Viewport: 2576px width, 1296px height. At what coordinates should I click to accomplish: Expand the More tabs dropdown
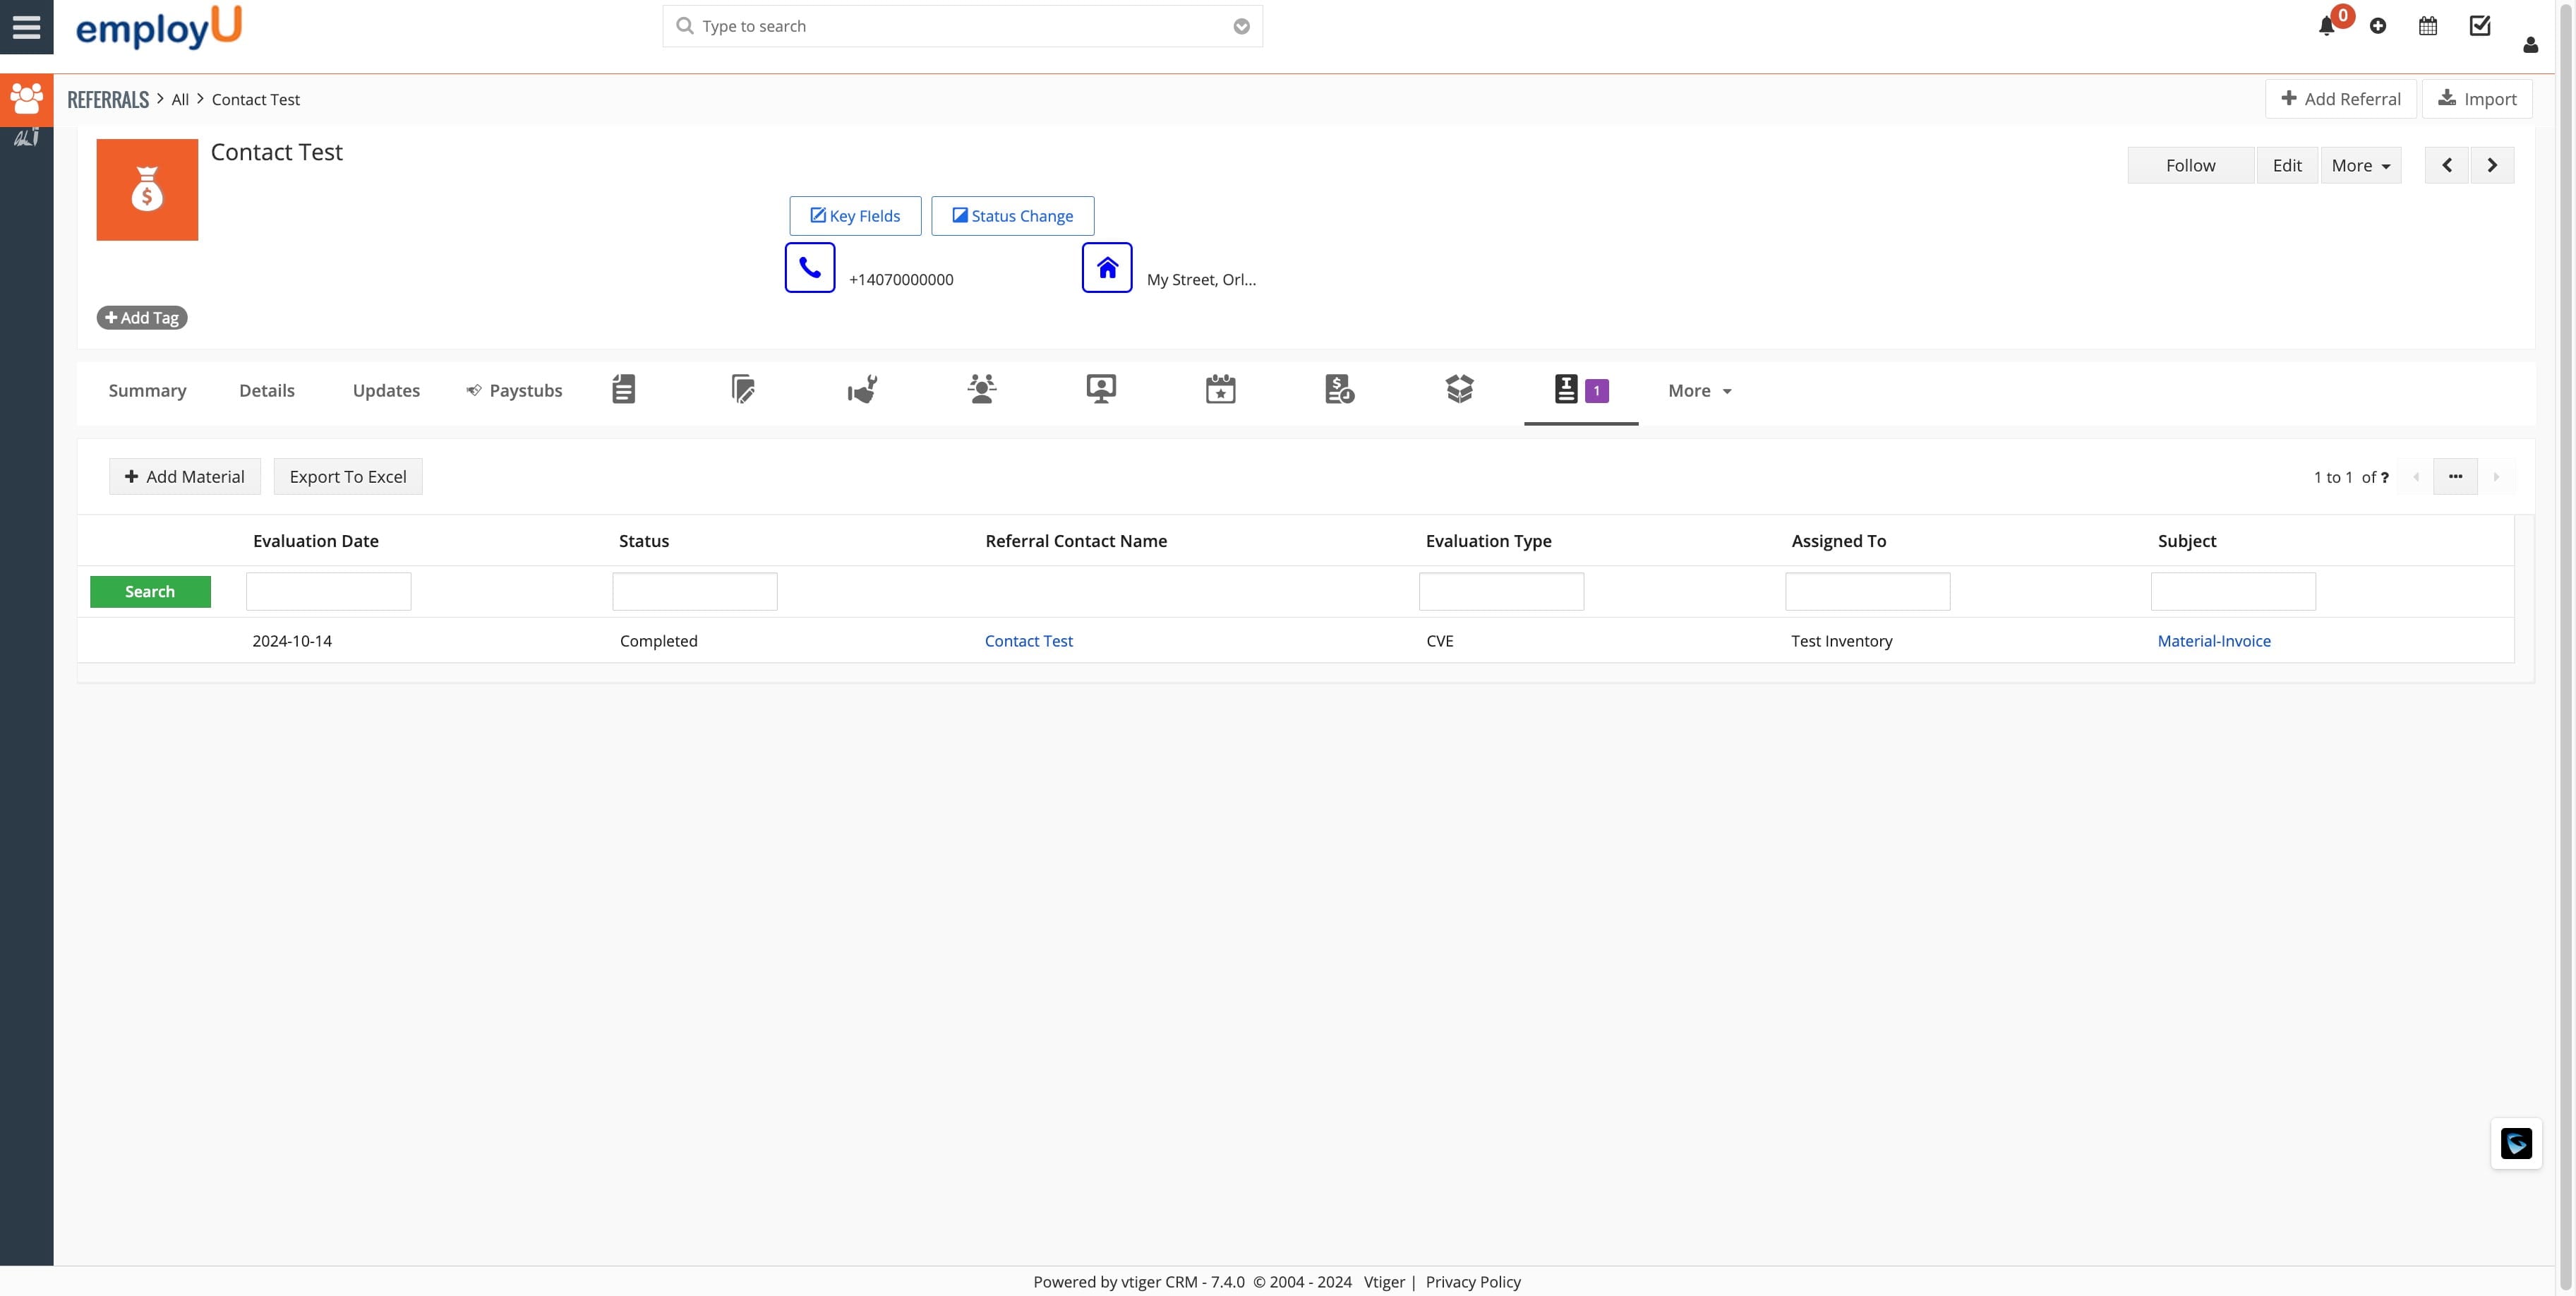click(x=1699, y=391)
